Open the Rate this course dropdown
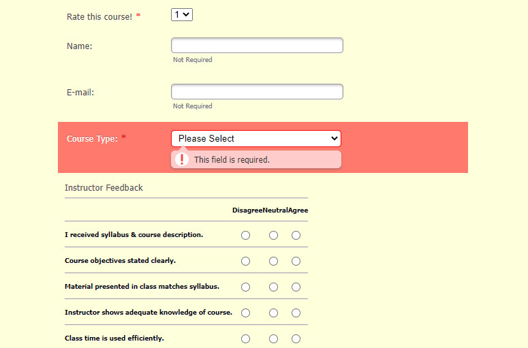528x348 pixels. [182, 14]
